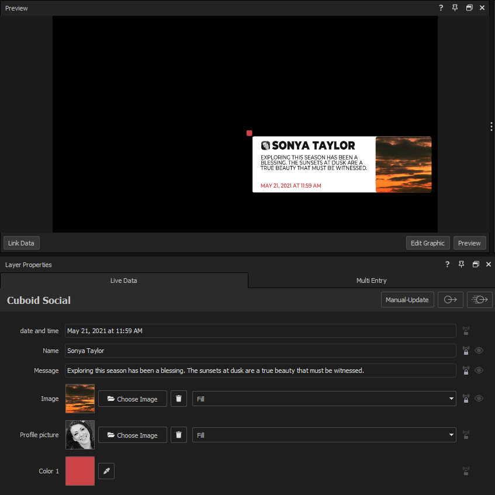This screenshot has height=495, width=495.
Task: Open the Profile picture fill mode dropdown
Action: 324,435
